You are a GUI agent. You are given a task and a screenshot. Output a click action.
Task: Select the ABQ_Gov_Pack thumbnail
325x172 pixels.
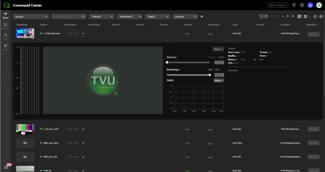[x=25, y=143]
